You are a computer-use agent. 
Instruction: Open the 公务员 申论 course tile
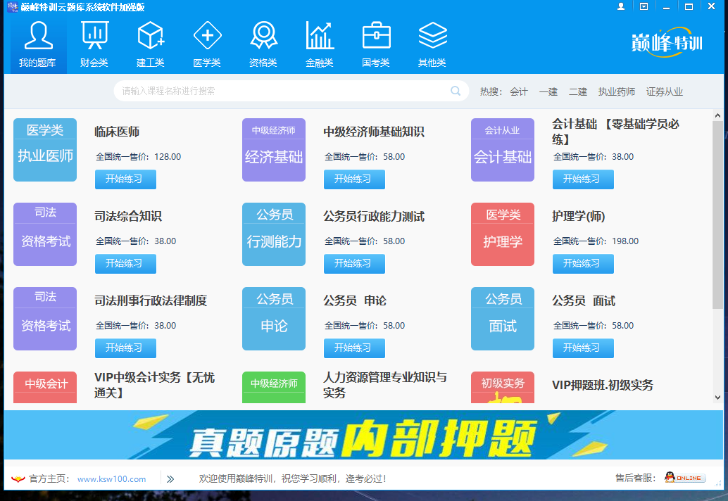[274, 319]
